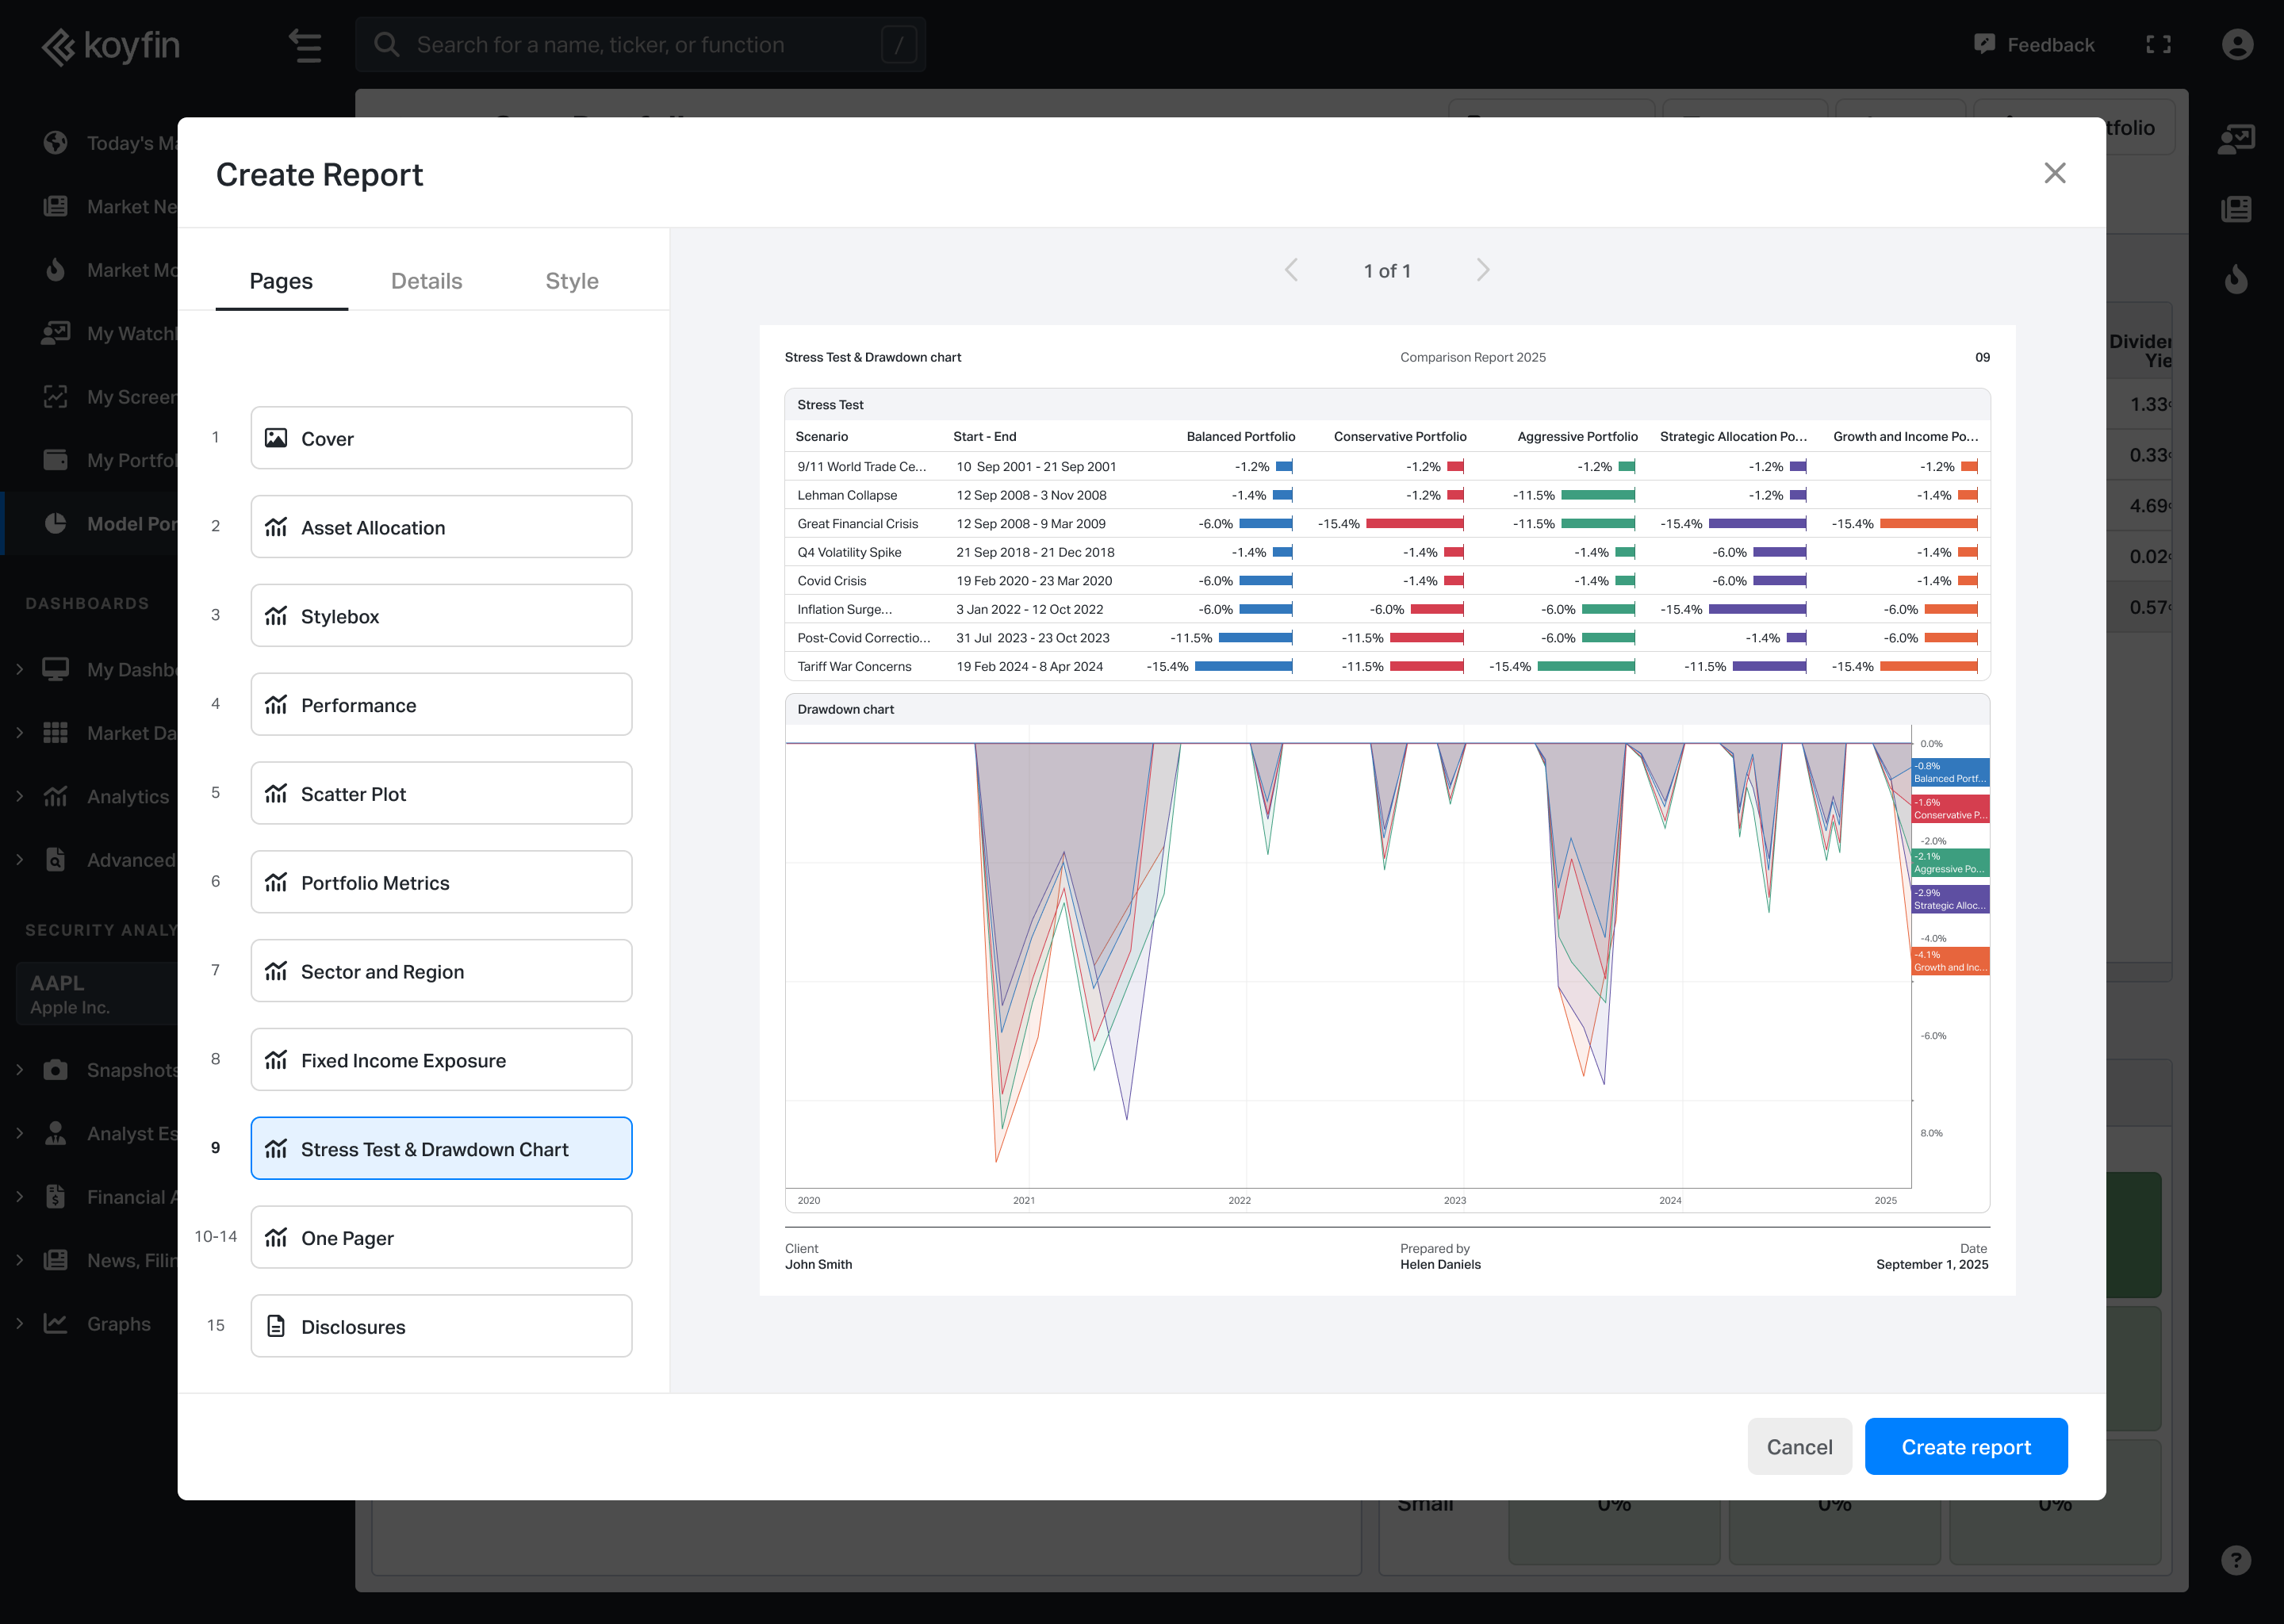Select the Cover page item

pos(441,438)
